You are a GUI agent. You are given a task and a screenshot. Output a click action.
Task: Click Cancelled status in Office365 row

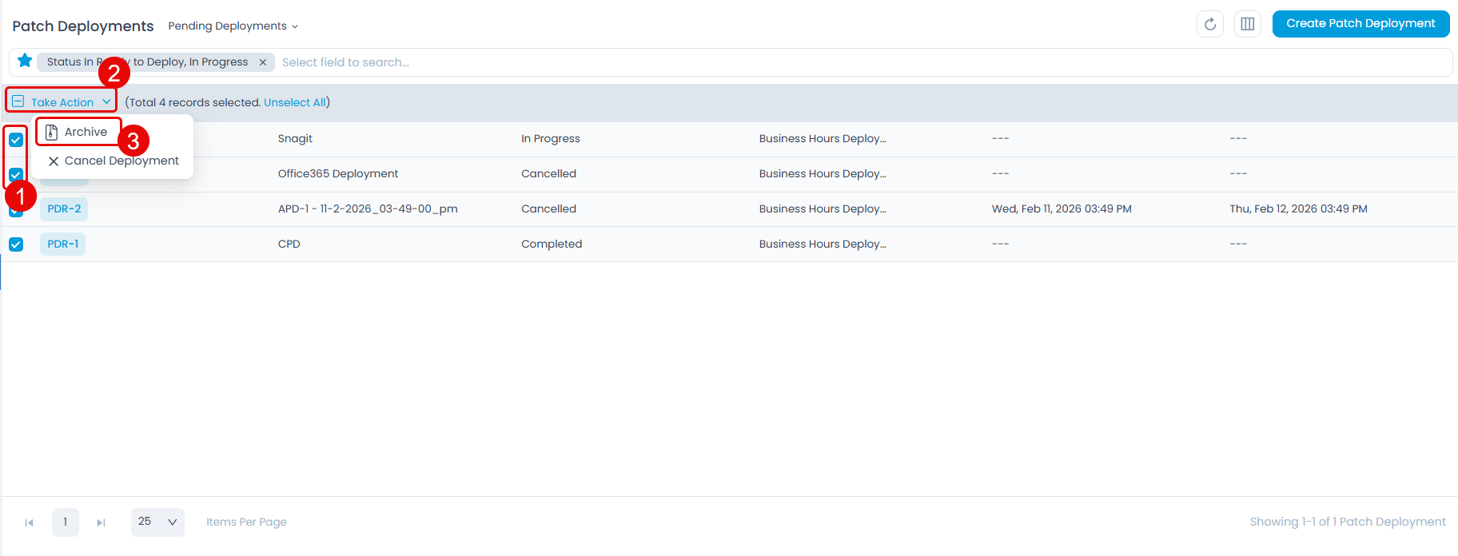point(548,173)
